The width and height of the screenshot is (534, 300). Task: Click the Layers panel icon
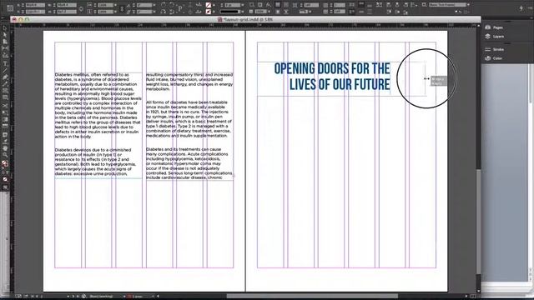(487, 36)
